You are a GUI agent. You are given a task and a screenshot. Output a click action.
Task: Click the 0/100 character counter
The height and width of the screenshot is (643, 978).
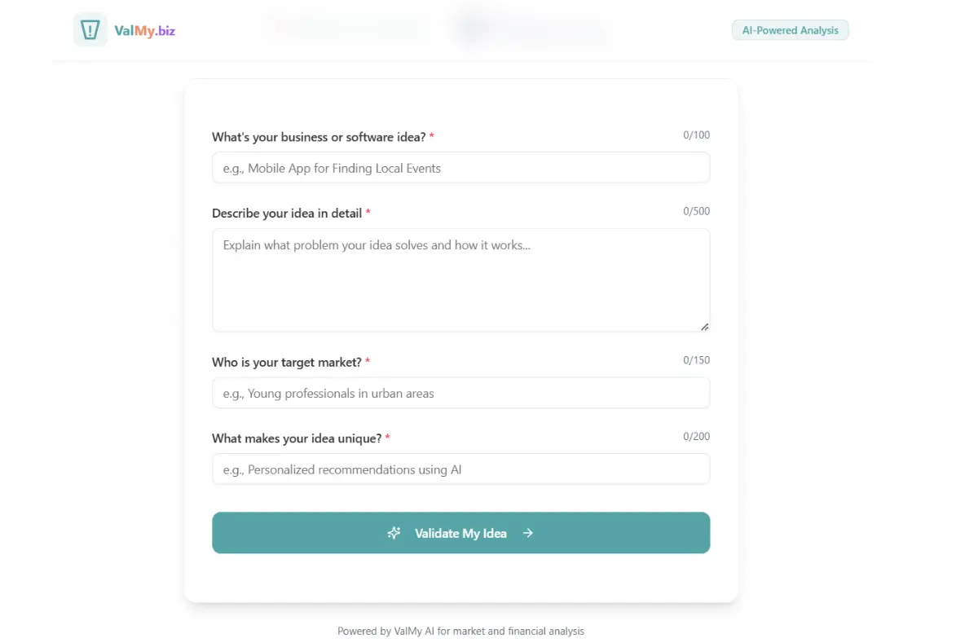[696, 135]
